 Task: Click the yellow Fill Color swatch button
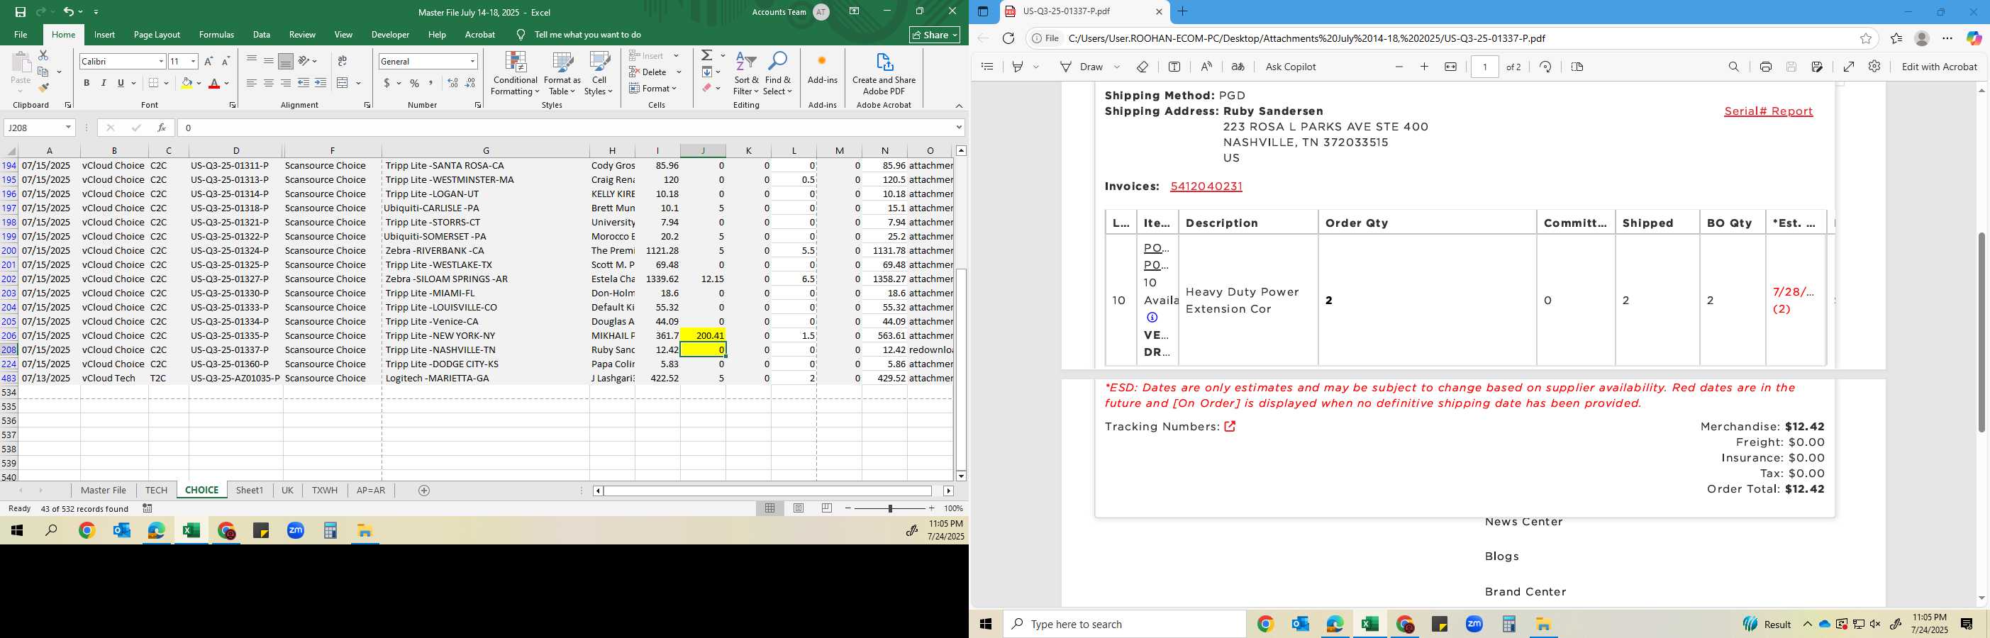[187, 83]
